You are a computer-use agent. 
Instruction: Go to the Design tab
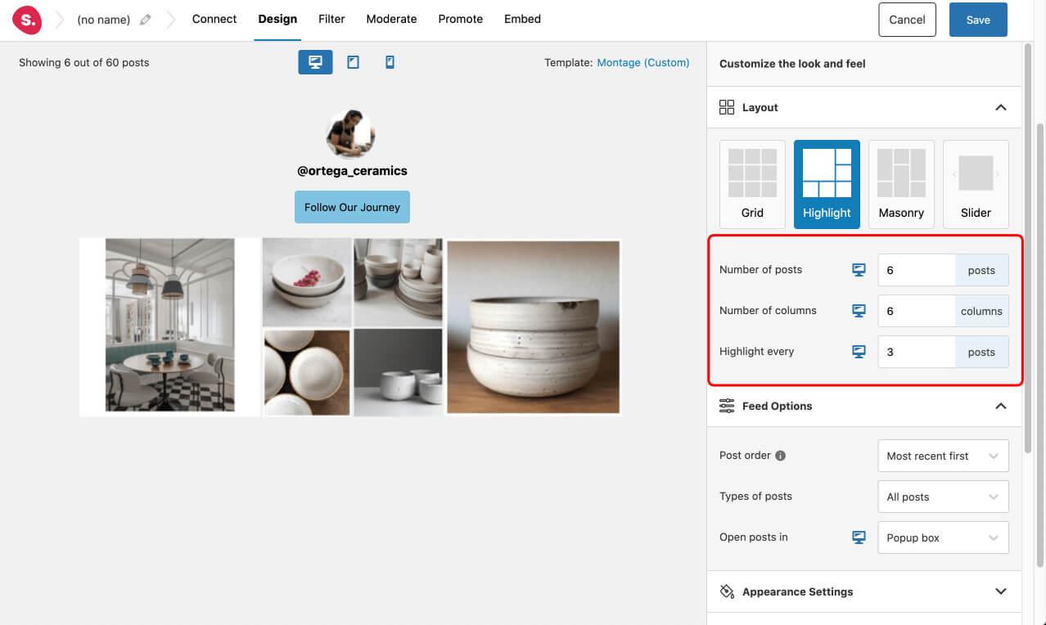[277, 19]
